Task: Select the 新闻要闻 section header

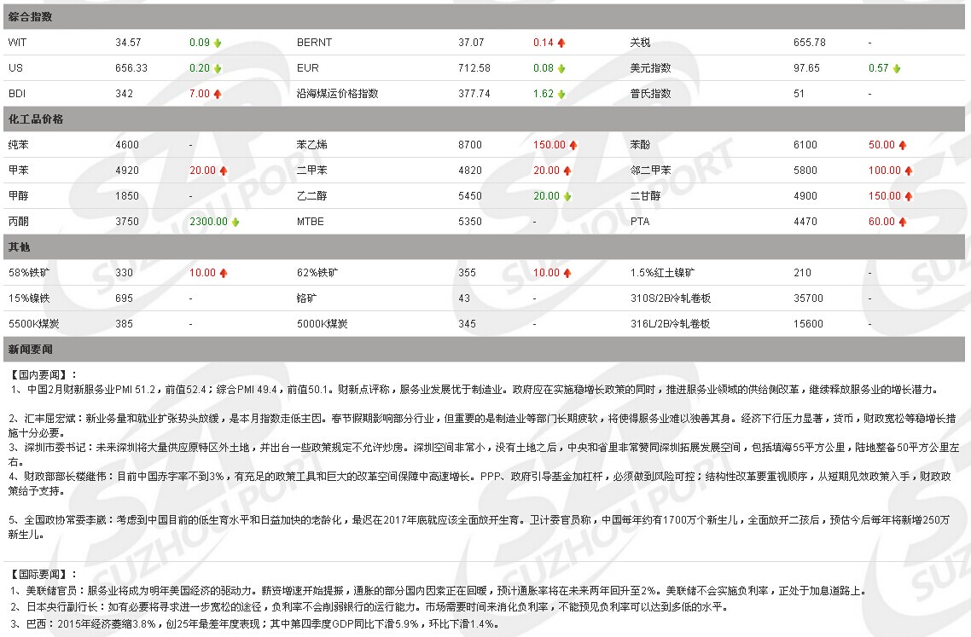Action: click(485, 349)
